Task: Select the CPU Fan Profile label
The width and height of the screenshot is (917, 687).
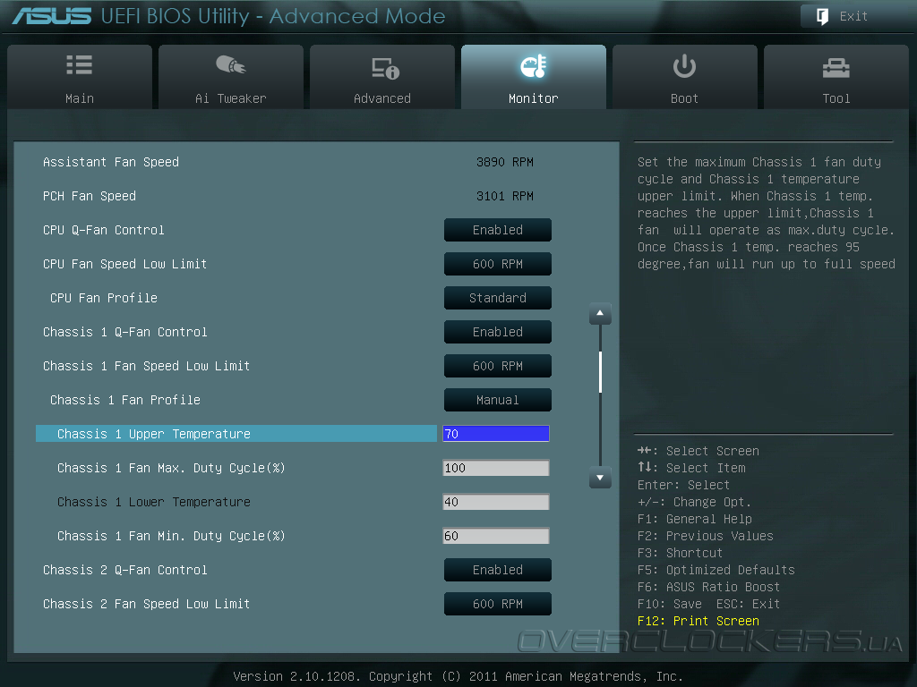Action: point(104,298)
